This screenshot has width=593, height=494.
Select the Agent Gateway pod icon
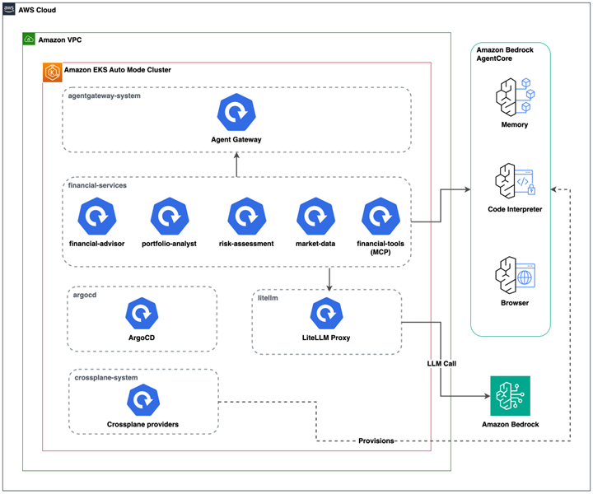236,113
